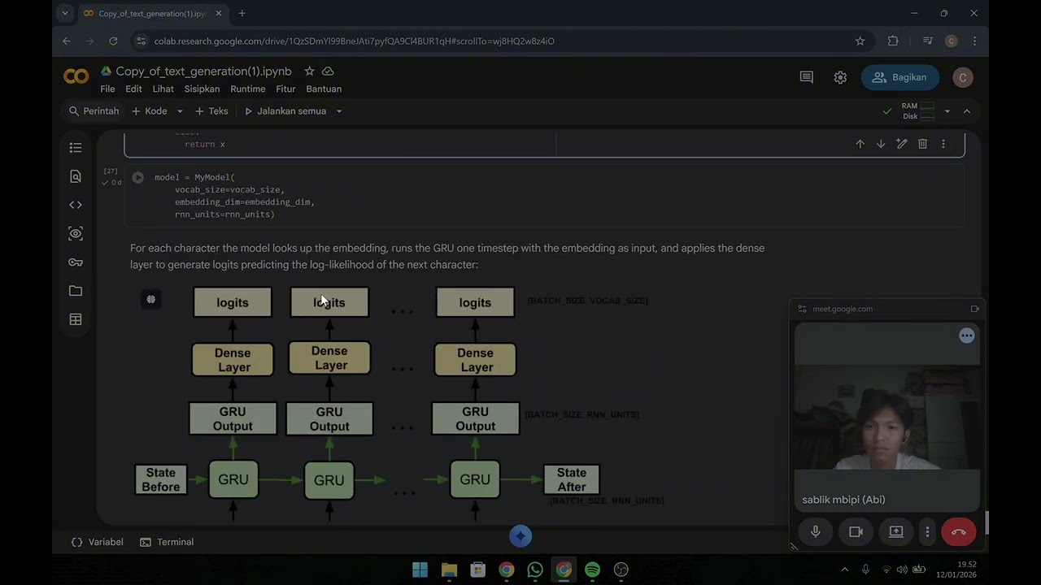1041x585 pixels.
Task: Open more options in Meet controls
Action: coord(927,531)
